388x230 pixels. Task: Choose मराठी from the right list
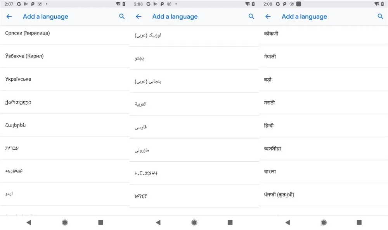click(324, 103)
